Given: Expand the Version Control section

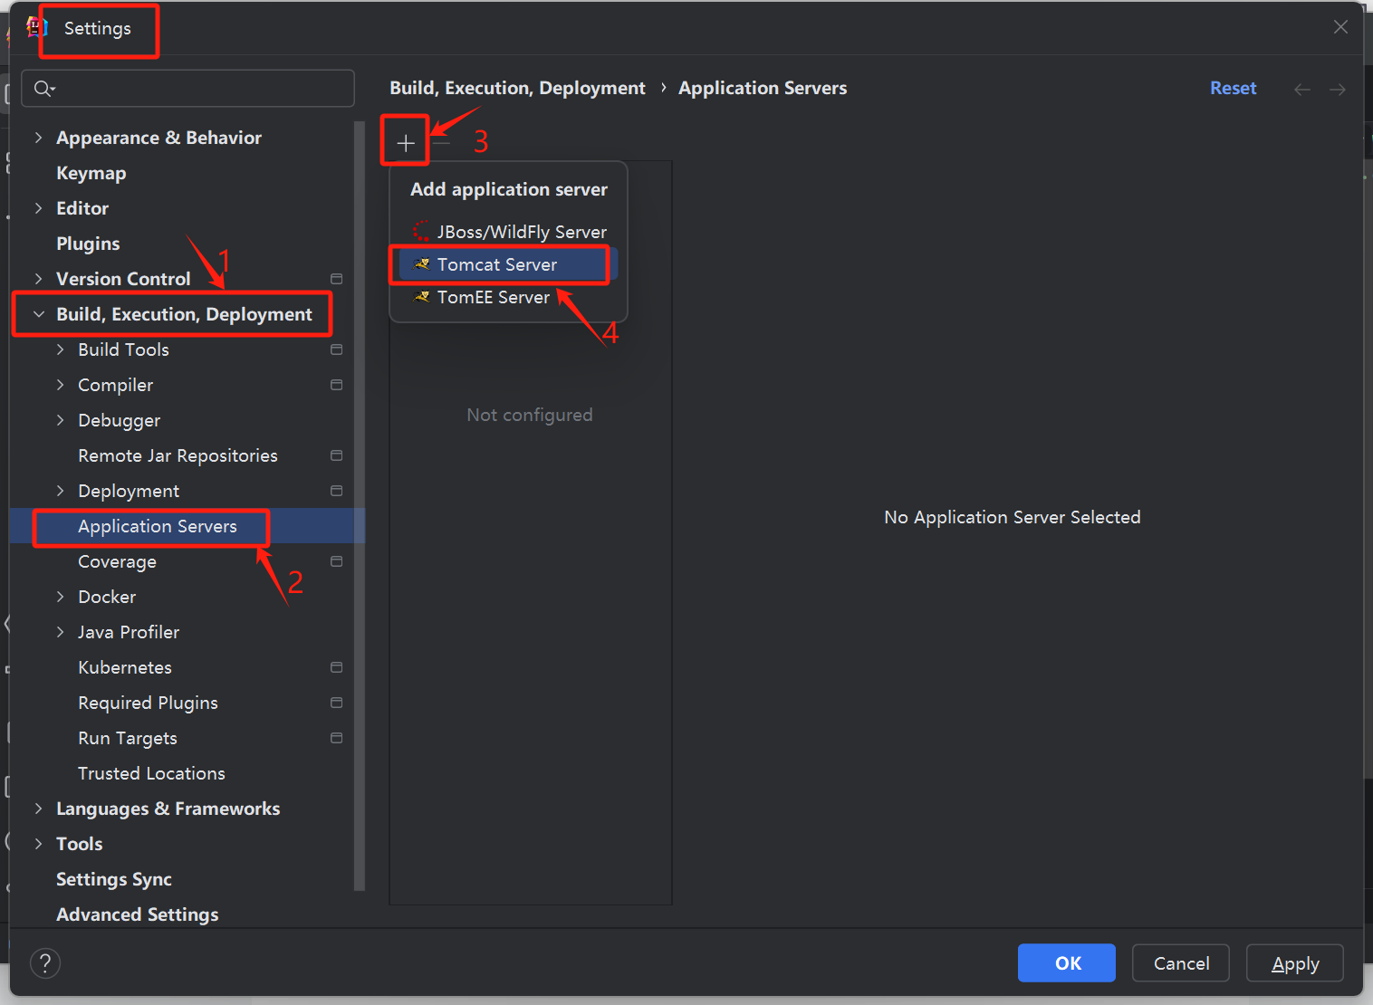Looking at the screenshot, I should [x=38, y=279].
